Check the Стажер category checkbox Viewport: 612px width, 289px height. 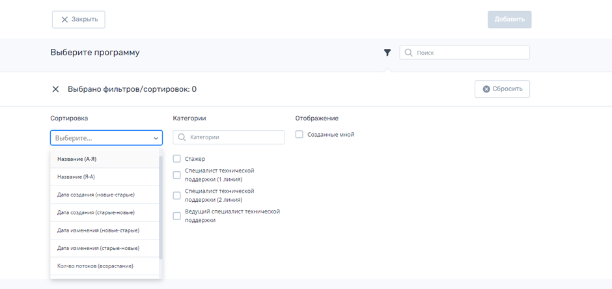[x=177, y=159]
